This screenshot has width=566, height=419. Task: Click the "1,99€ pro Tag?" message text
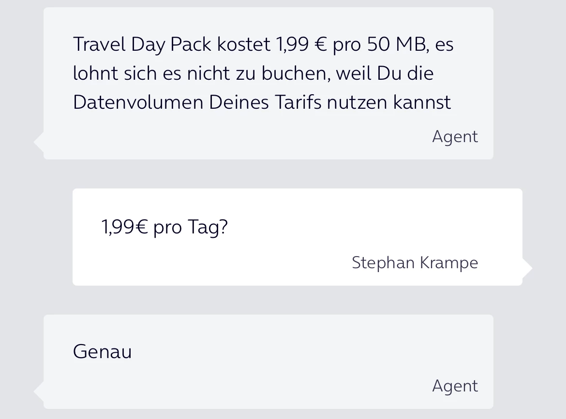point(164,227)
